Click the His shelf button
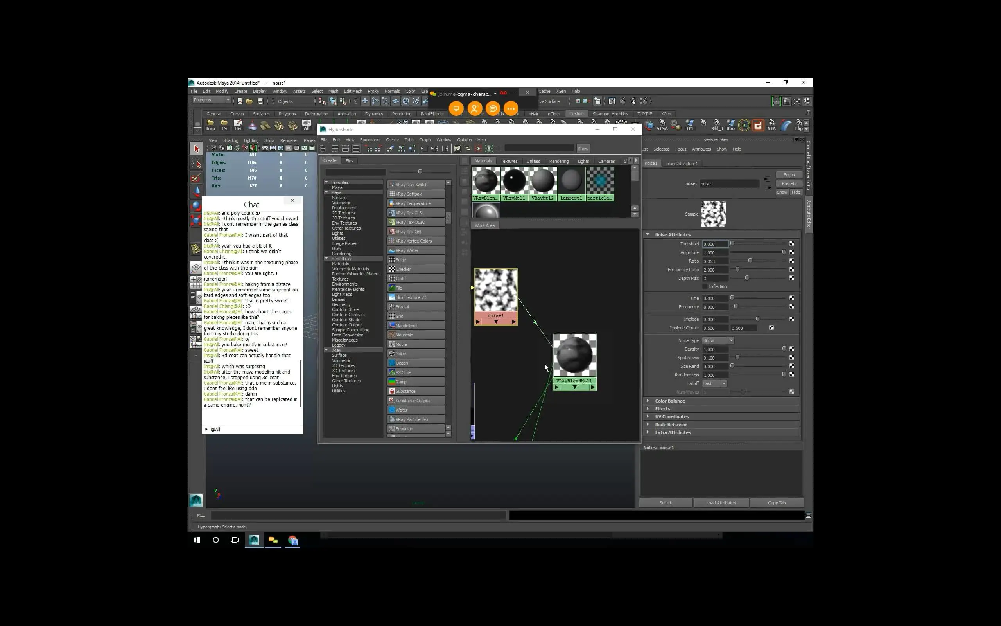1001x626 pixels. (238, 125)
